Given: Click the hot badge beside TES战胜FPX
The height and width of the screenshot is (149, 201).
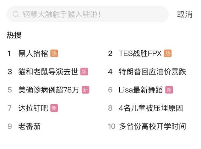Looking at the screenshot, I should (x=168, y=53).
